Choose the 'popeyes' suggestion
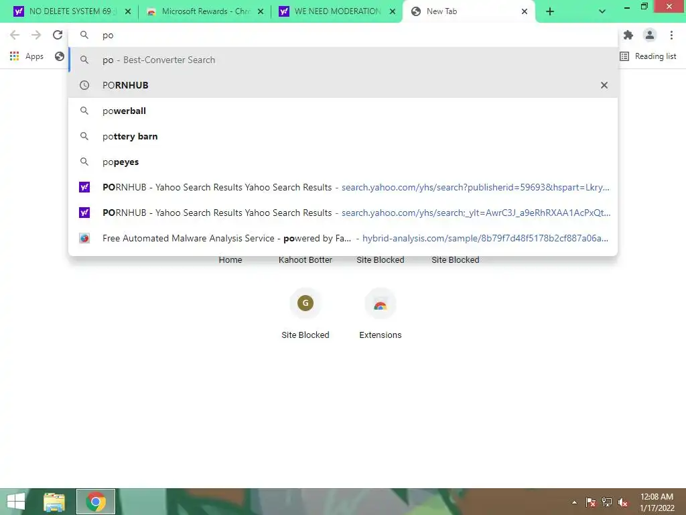 click(343, 162)
